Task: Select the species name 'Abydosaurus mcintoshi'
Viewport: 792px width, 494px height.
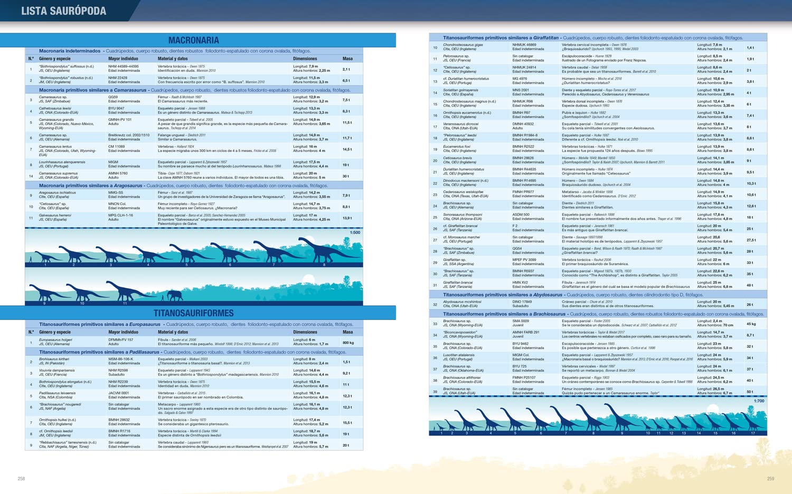Action: pos(462,302)
